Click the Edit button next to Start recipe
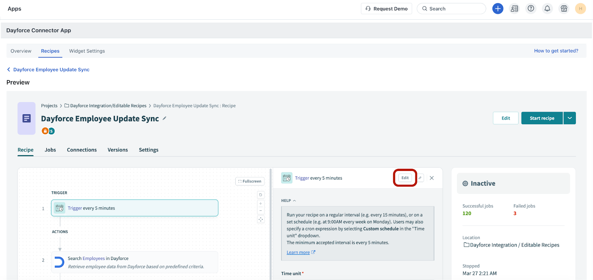Image resolution: width=593 pixels, height=280 pixels. (x=506, y=118)
